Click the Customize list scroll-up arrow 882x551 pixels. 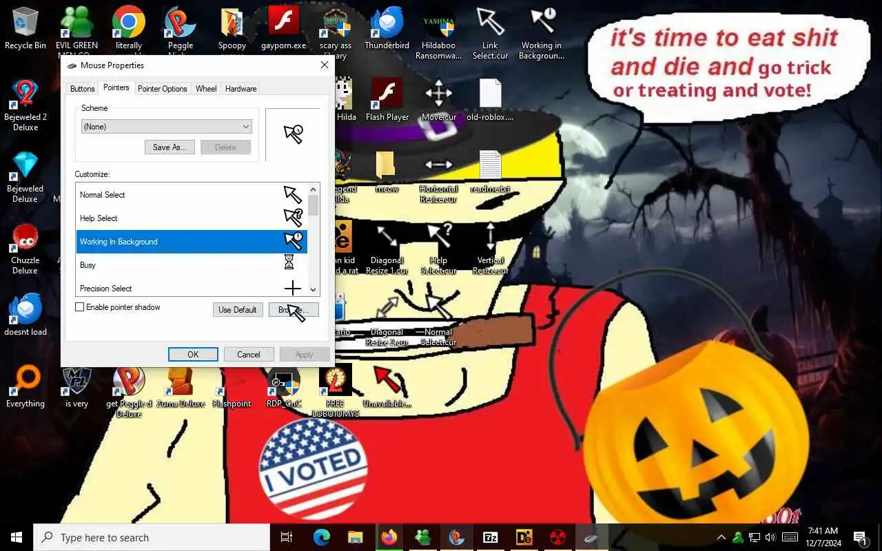click(x=314, y=189)
